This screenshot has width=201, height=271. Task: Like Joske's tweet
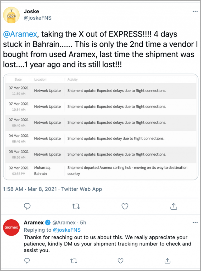point(125,207)
